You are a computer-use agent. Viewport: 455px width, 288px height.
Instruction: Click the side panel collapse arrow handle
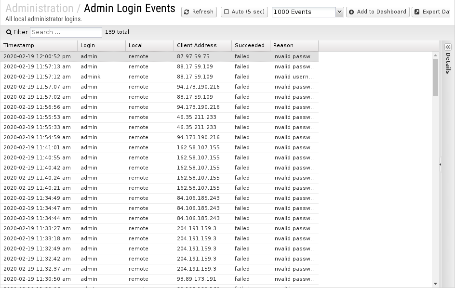point(440,164)
